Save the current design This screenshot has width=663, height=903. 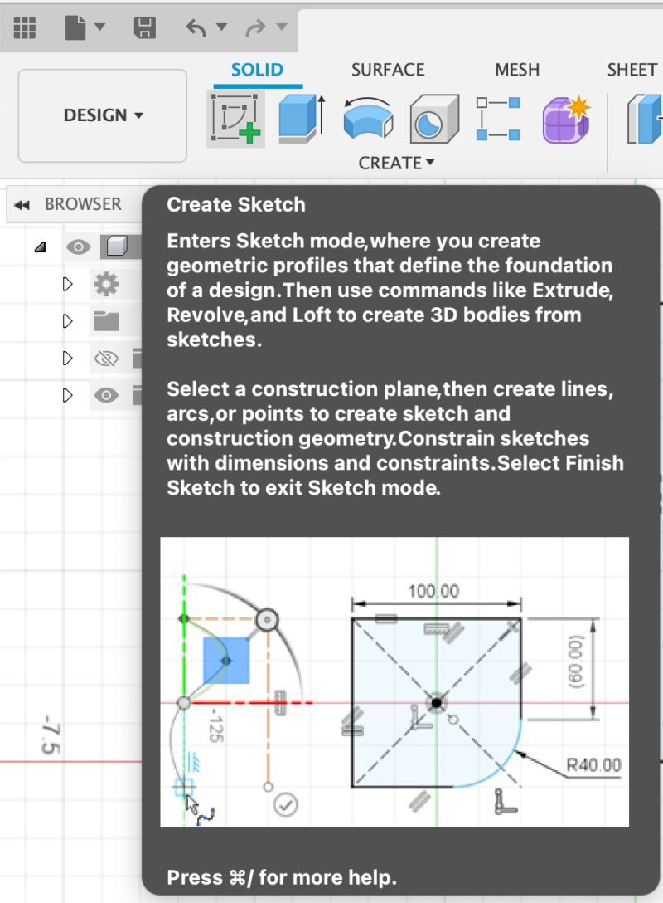coord(144,27)
